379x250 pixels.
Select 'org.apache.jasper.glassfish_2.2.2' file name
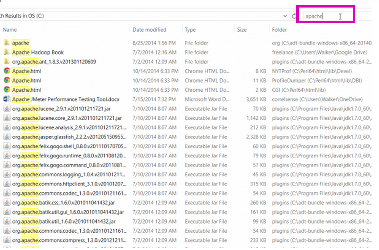coord(69,137)
